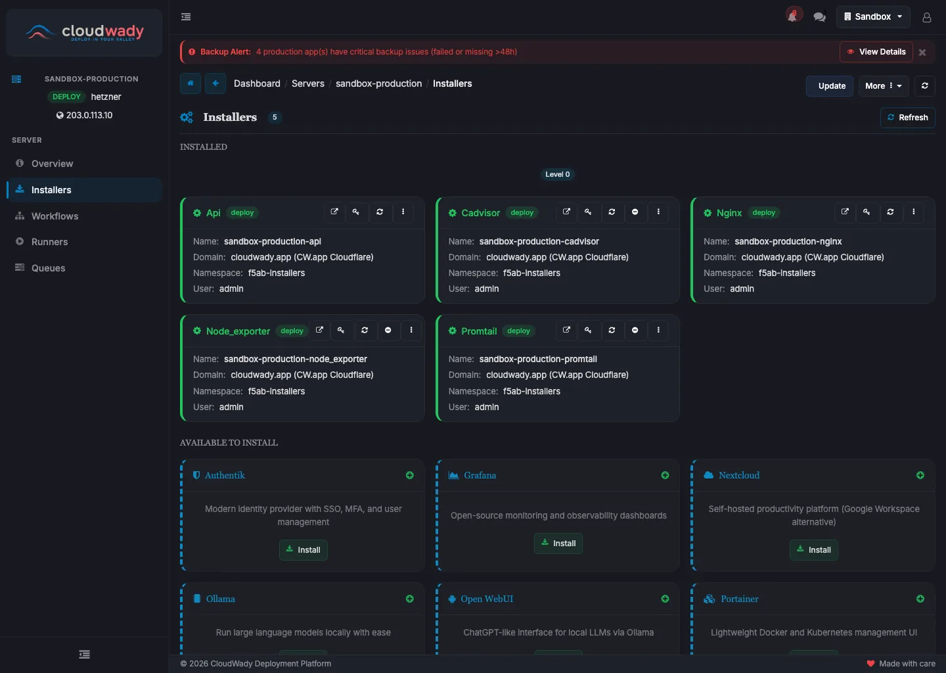This screenshot has height=673, width=946.
Task: Click the Ollama plus icon
Action: pos(410,599)
